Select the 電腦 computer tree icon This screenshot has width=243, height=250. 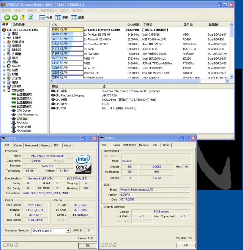(x=9, y=34)
